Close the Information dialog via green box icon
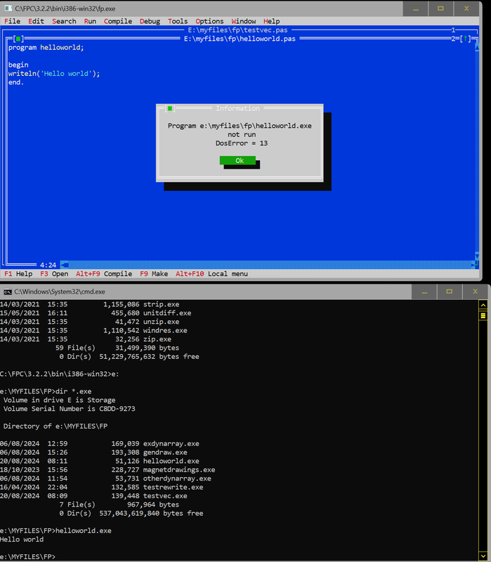 [170, 108]
